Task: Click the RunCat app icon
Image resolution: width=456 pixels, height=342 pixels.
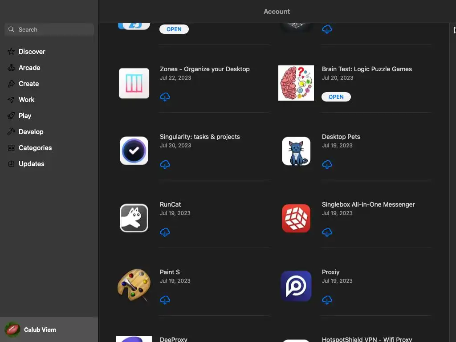Action: click(x=134, y=218)
